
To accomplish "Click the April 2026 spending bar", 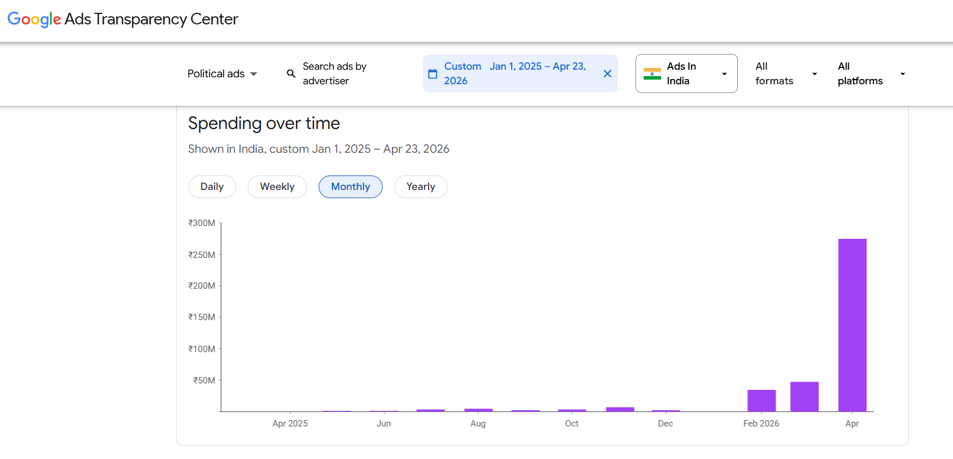I will [852, 325].
